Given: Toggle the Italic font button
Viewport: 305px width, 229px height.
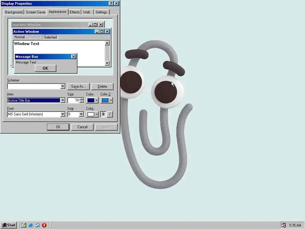Looking at the screenshot, I should click(110, 114).
